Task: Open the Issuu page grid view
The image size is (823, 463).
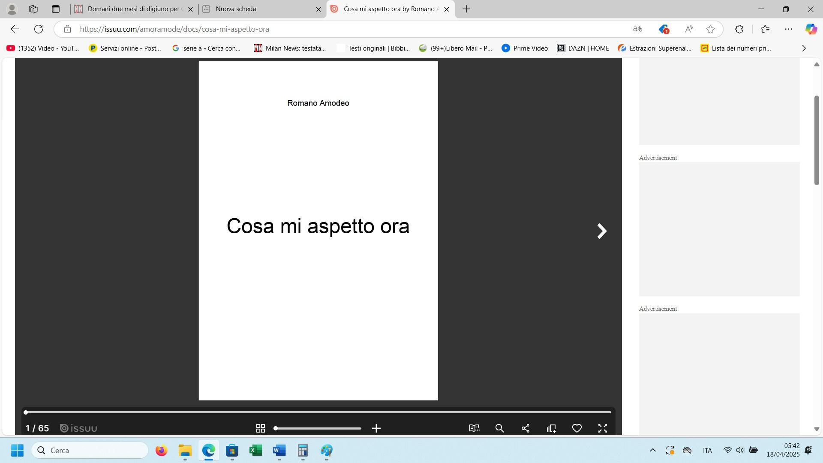Action: 260,428
